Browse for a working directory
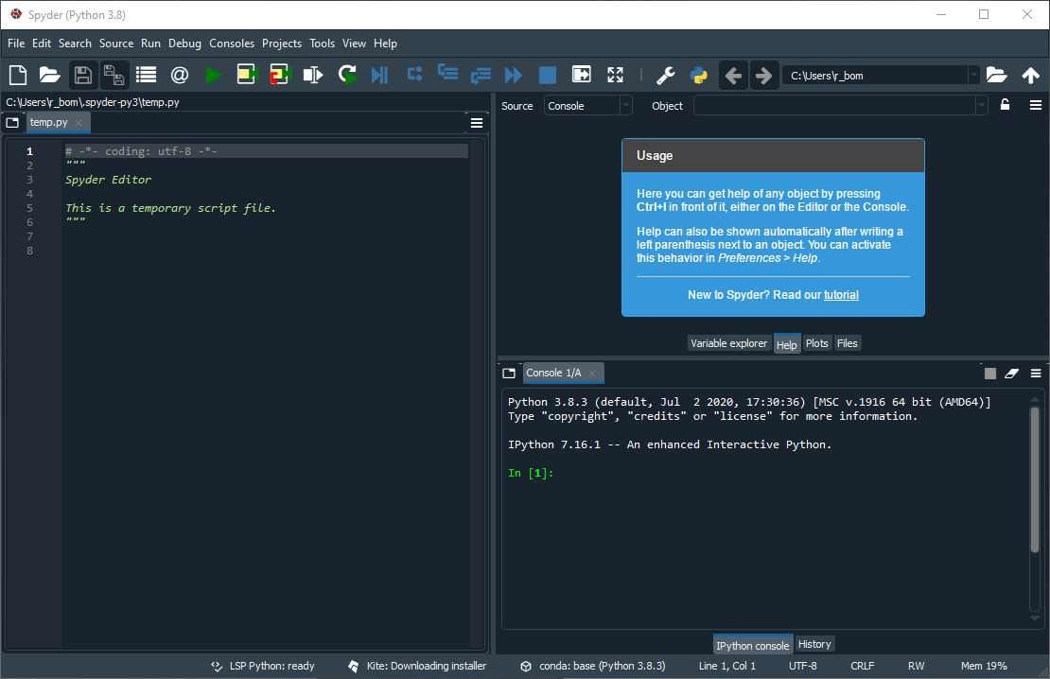The image size is (1050, 679). click(996, 75)
